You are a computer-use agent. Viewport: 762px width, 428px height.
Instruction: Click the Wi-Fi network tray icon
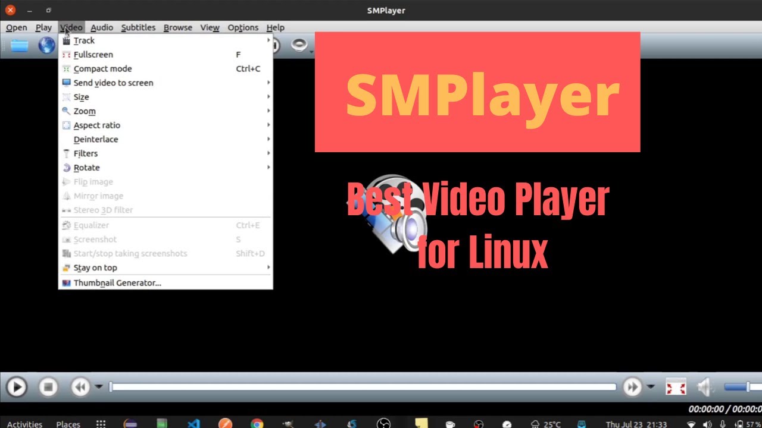tap(691, 424)
